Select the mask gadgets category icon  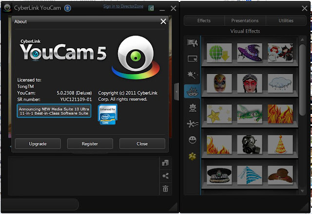click(193, 91)
